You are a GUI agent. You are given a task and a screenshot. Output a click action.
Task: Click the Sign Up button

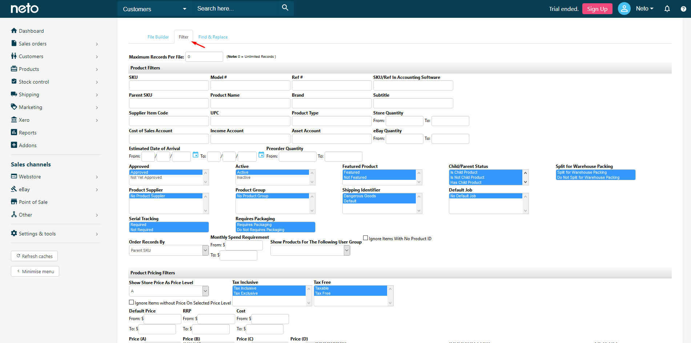[597, 9]
